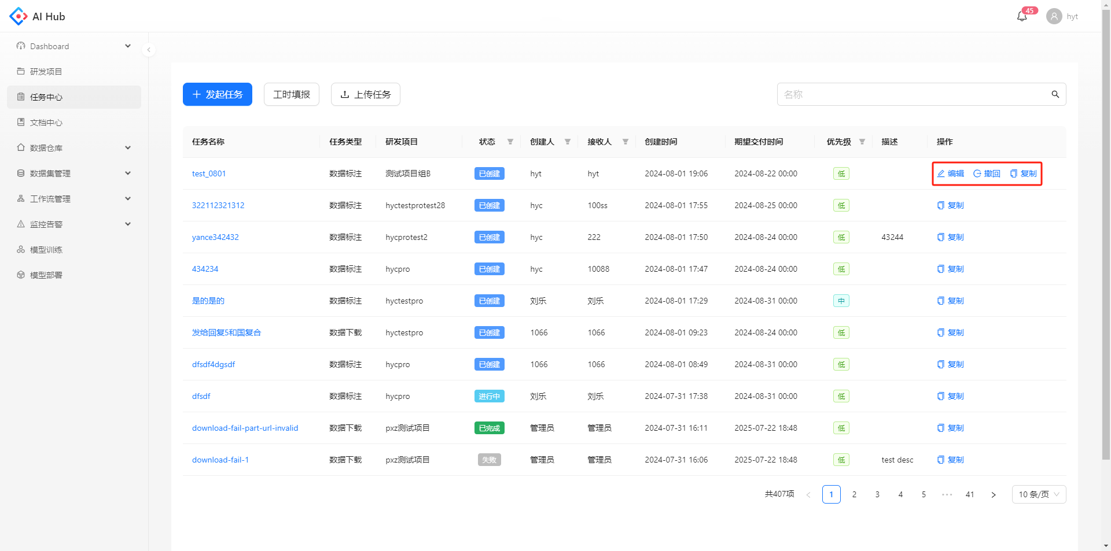
Task: Click the search magnifier icon in name field
Action: click(1055, 94)
